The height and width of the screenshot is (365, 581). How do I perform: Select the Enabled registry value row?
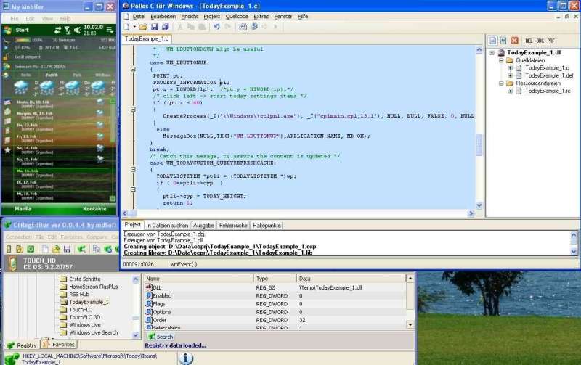tap(275, 296)
